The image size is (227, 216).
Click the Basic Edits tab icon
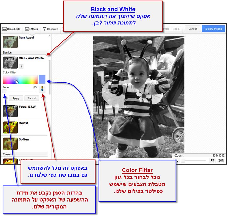click(x=4, y=29)
